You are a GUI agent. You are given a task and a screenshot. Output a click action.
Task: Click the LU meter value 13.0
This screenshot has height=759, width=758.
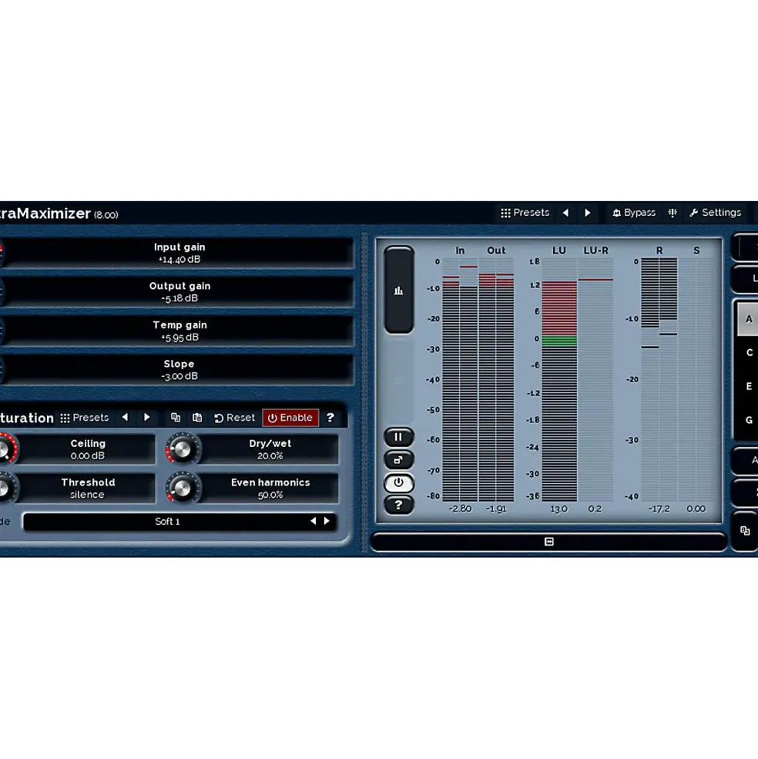tap(558, 509)
